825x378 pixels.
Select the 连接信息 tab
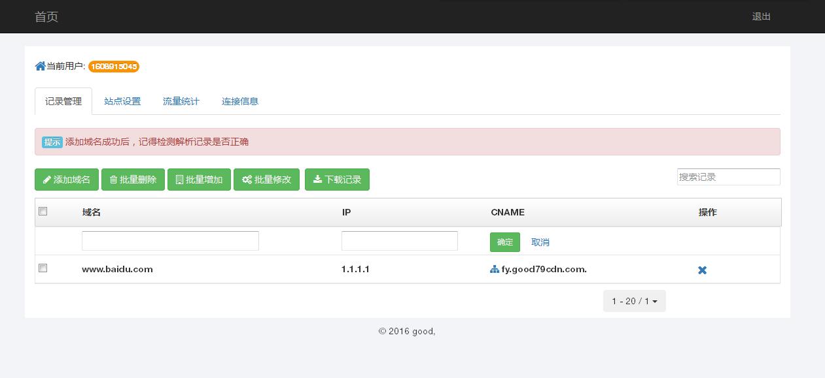point(240,101)
